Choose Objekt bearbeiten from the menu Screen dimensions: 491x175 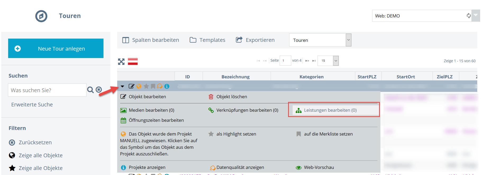[x=143, y=97]
